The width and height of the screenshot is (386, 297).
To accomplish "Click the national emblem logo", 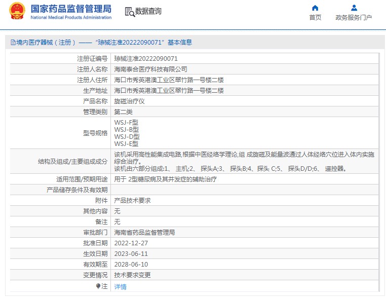I will (x=17, y=11).
